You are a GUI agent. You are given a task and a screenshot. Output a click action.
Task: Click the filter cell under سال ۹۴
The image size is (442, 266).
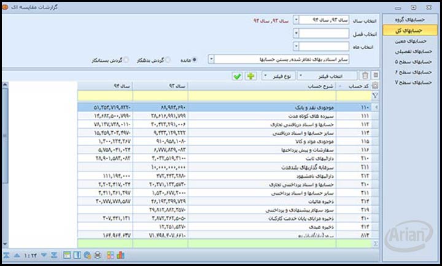(105, 96)
